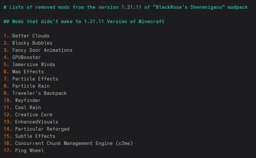The width and height of the screenshot is (256, 158).
Task: Click on the Particle Rain line
Action: click(x=31, y=86)
